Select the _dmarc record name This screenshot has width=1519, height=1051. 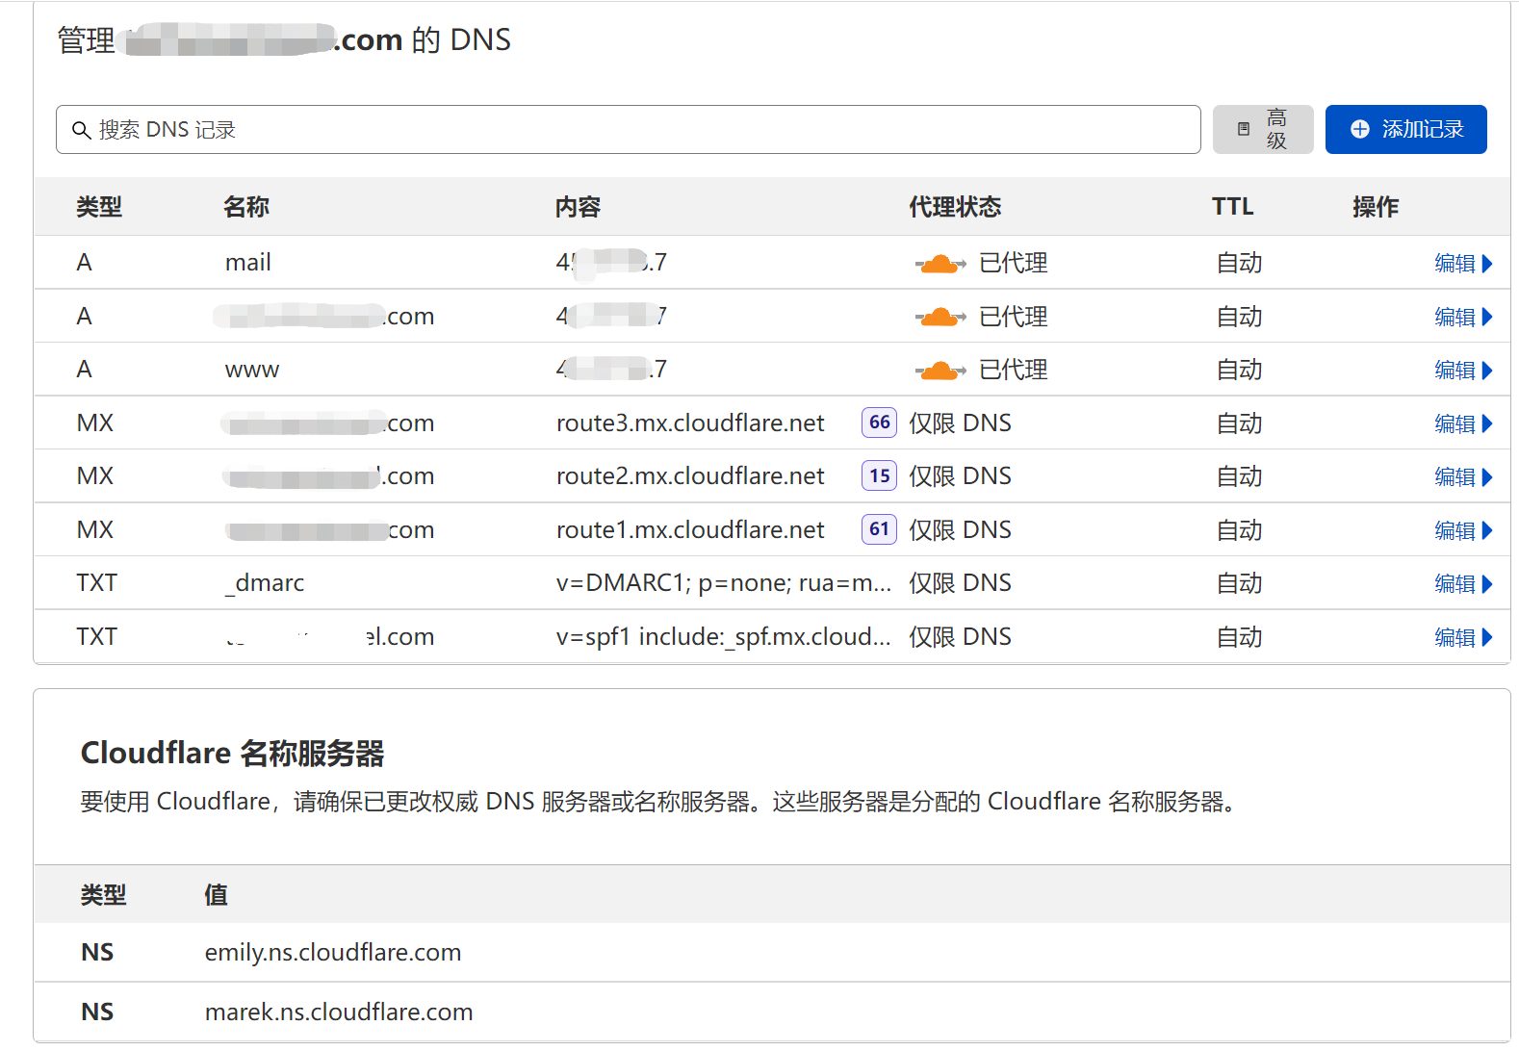point(265,583)
